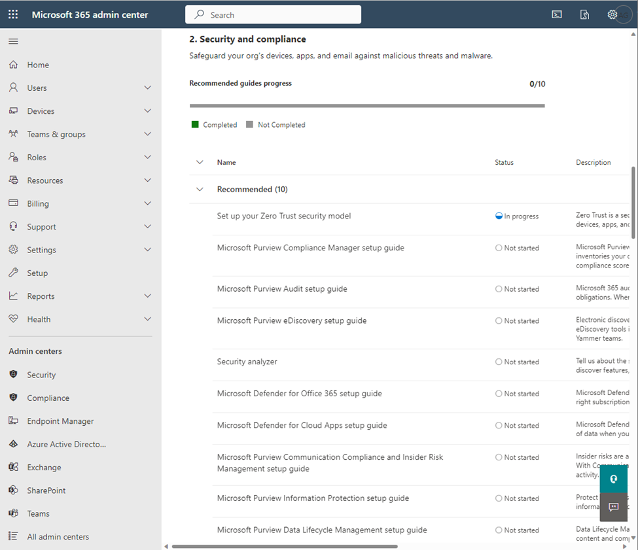Expand the Users navigation chevron
The height and width of the screenshot is (550, 638).
[148, 88]
